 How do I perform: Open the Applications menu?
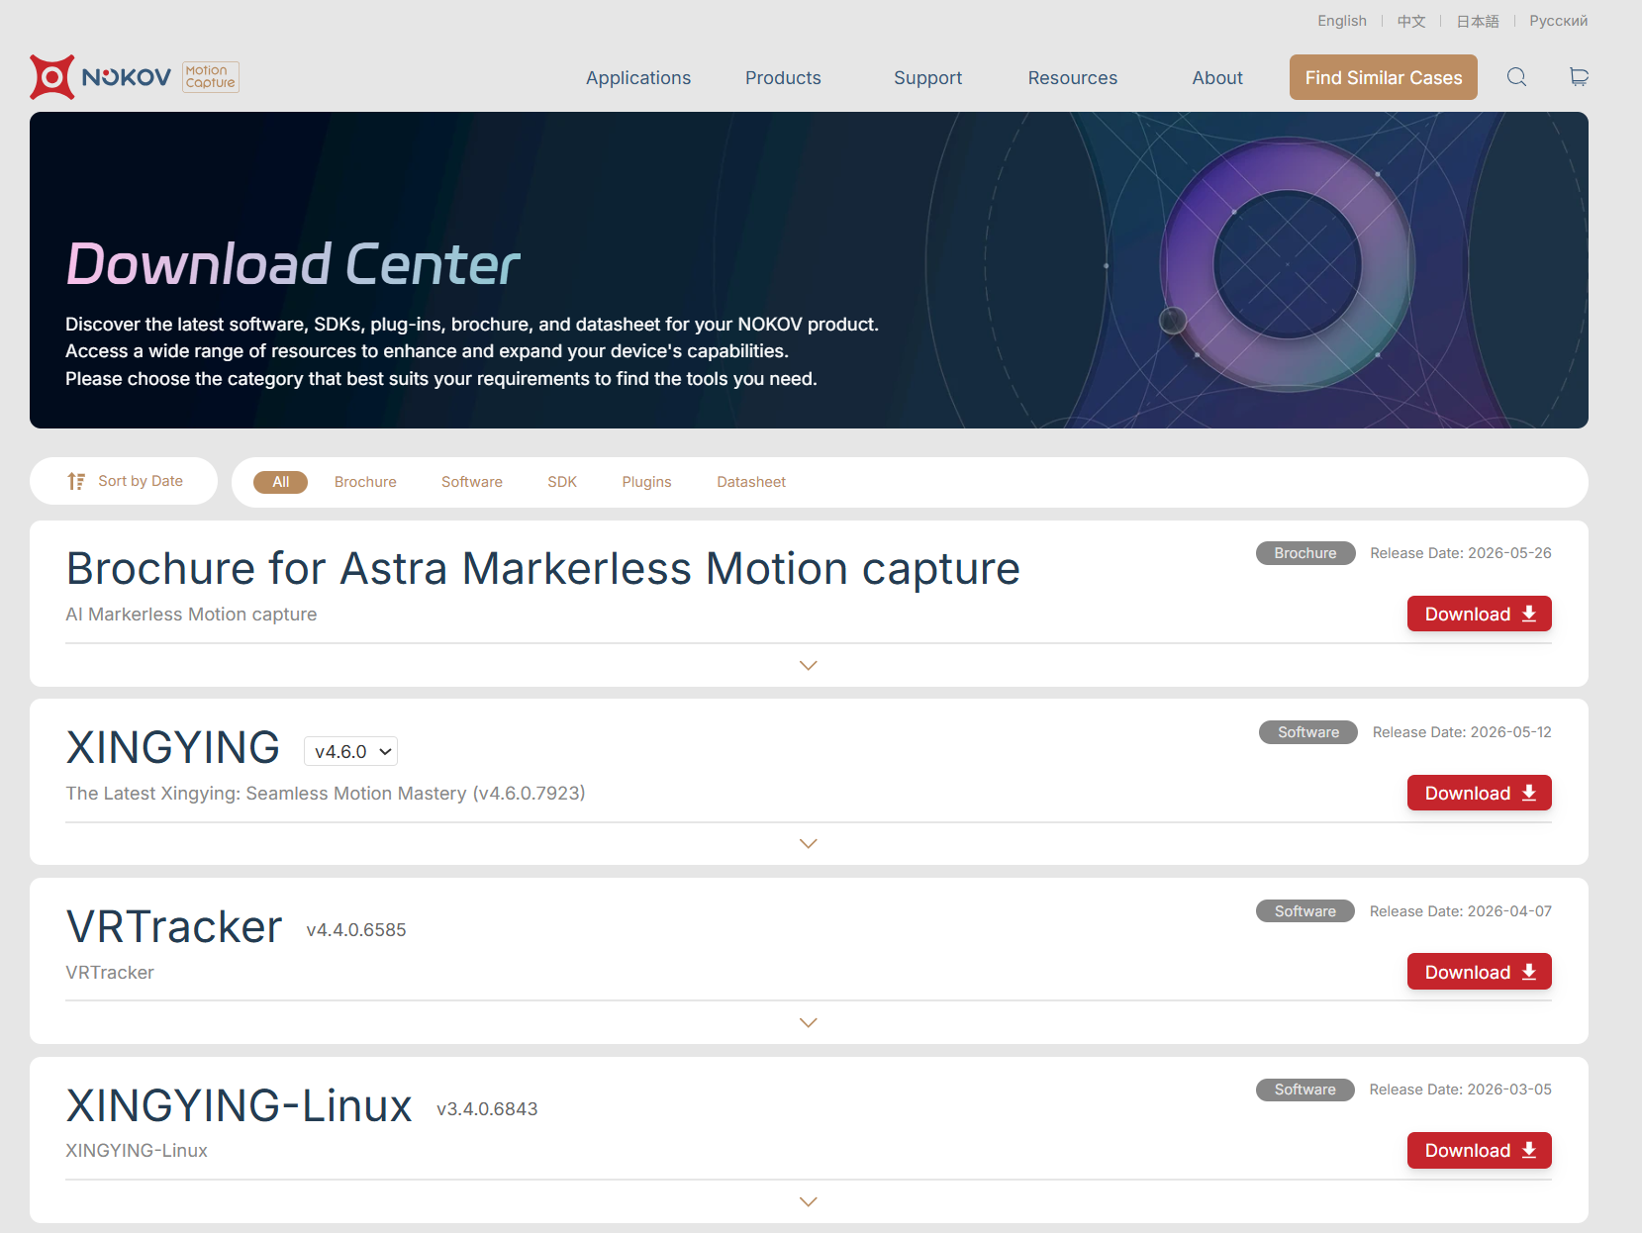coord(638,77)
